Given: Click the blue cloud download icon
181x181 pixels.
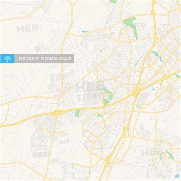Looking at the screenshot, I should pos(7,58).
